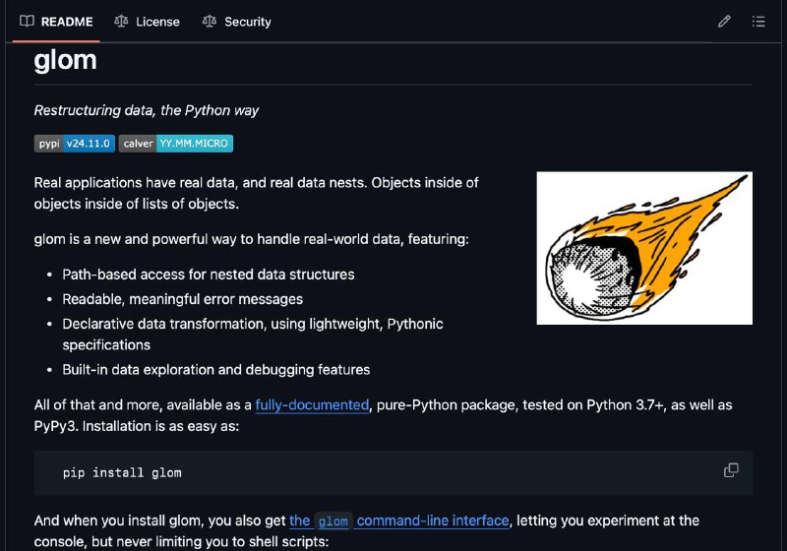The image size is (787, 551).
Task: Click the pip install glom code block
Action: coord(393,472)
